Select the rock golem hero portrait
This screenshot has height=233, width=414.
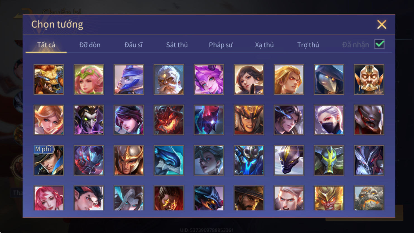click(369, 198)
